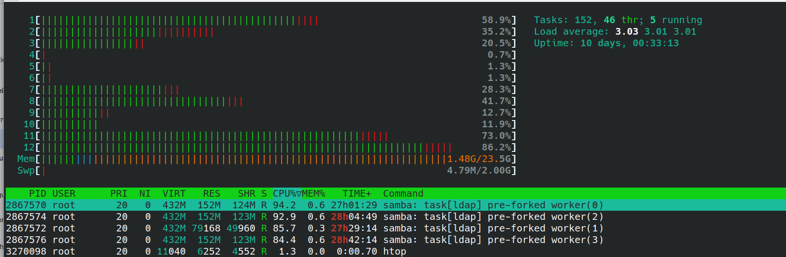The height and width of the screenshot is (257, 786).
Task: Click the Command column header
Action: click(x=403, y=193)
